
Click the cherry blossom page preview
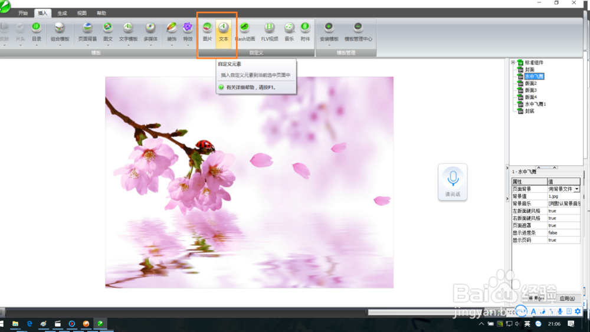[249, 182]
